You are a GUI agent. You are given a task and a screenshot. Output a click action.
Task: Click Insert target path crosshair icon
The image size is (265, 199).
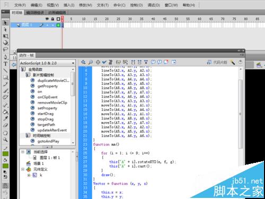98,62
